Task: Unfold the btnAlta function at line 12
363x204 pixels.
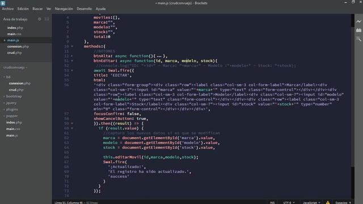Action: [x=72, y=56]
